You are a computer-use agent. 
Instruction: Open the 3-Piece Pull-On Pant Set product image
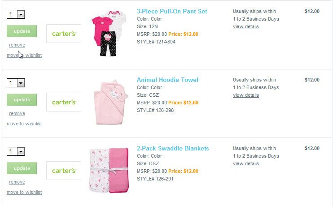[x=109, y=34]
